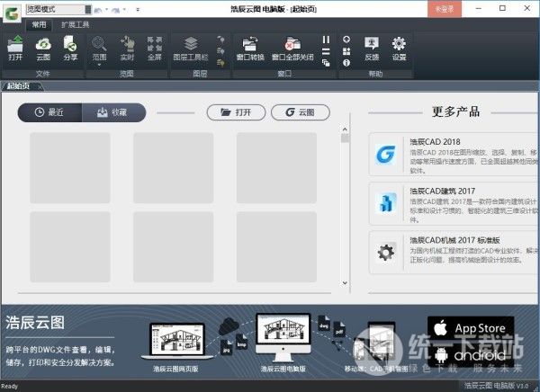Viewport: 540px width, 392px height.
Task: Click the 浩辰云图电脑版 desktop monitor image
Action: 283,337
